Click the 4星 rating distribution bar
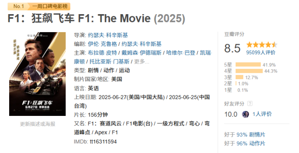Image resolution: width=299 pixels, height=153 pixels. 249,71
